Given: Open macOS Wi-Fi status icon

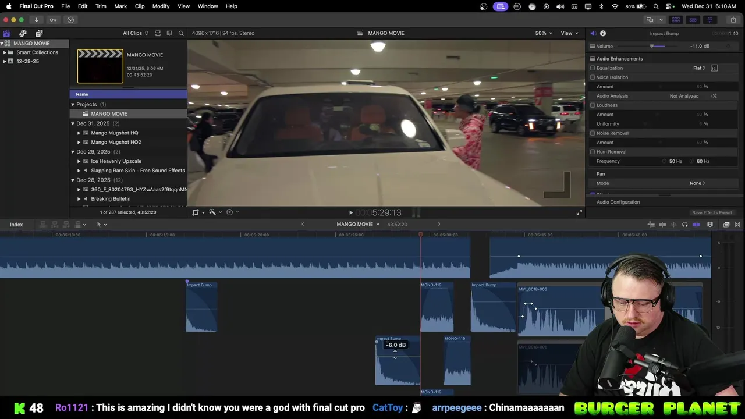Looking at the screenshot, I should (x=615, y=6).
